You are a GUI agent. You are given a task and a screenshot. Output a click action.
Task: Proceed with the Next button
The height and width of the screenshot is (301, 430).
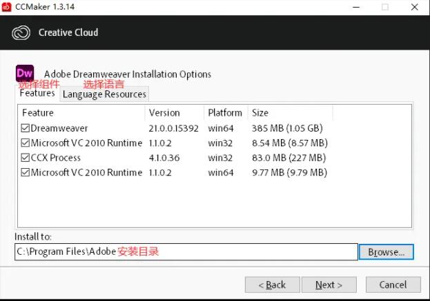pos(329,285)
